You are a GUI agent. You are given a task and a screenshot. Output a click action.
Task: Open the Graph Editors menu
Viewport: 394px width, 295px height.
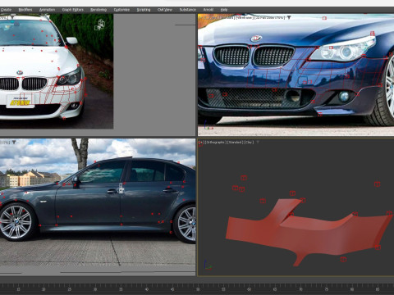coord(72,10)
